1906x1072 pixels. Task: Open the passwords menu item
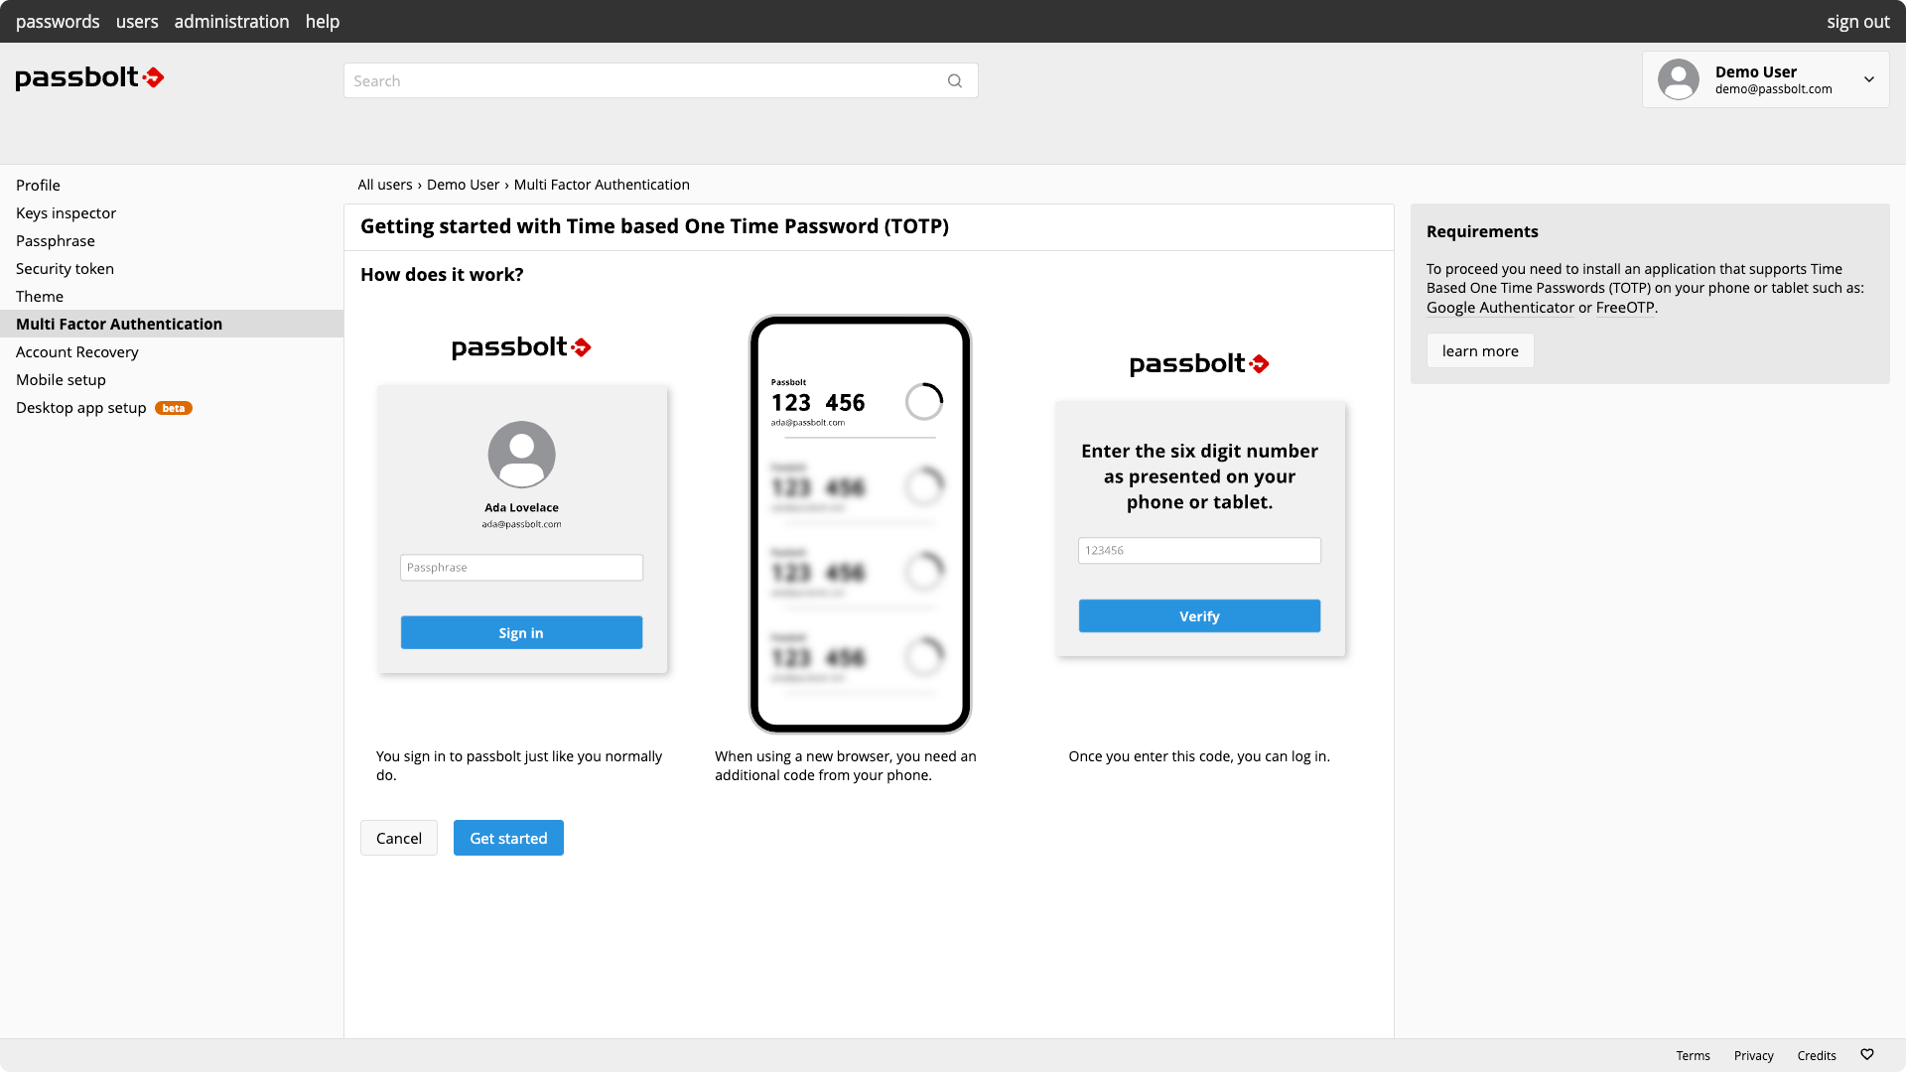[58, 21]
